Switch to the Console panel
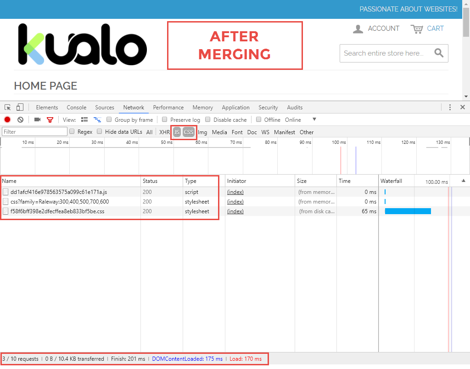 tap(76, 107)
